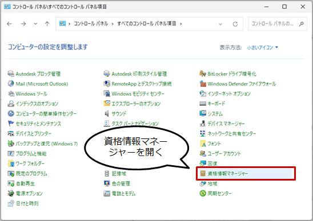Click the コンピューターの簡単操作センター icon

tap(11, 113)
